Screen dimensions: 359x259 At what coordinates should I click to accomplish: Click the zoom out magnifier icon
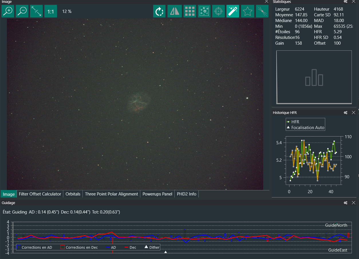click(22, 11)
